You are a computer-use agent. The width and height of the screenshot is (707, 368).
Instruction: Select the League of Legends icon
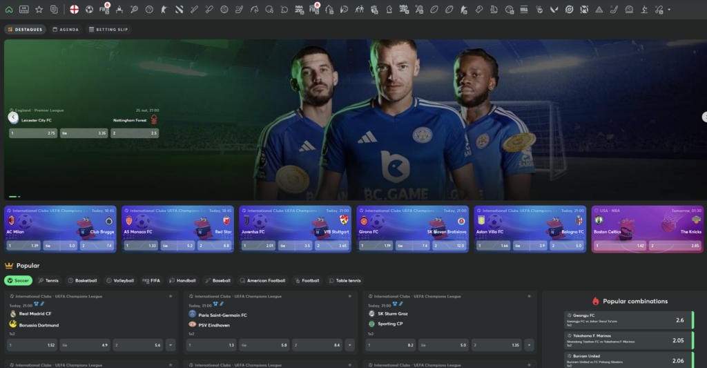point(494,10)
